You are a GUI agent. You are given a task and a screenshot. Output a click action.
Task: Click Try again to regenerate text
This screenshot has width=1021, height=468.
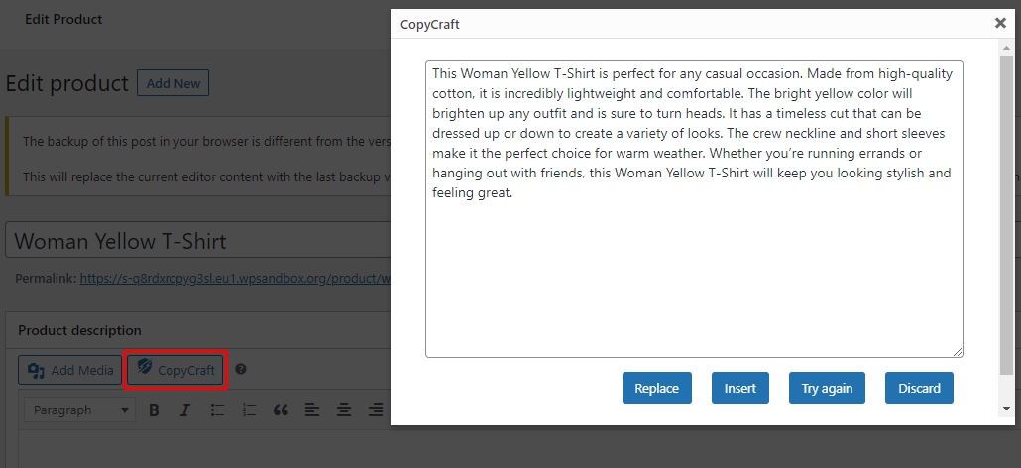[x=827, y=388]
